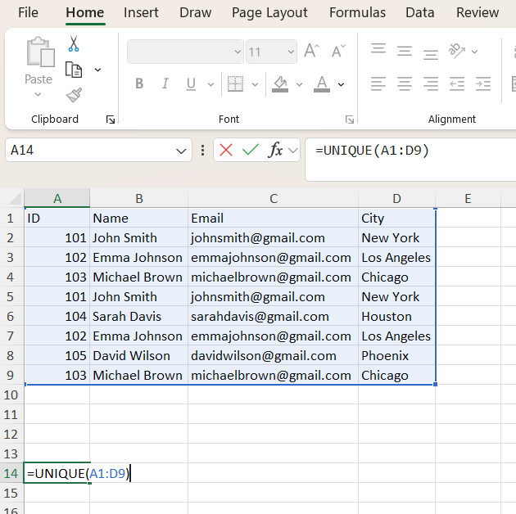Click the Houston cell

(396, 317)
